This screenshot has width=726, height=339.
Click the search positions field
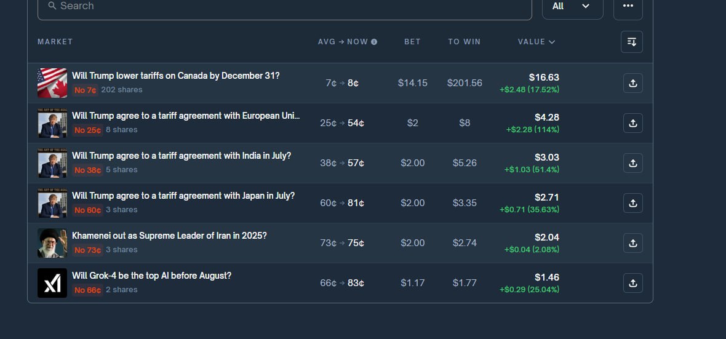point(284,6)
